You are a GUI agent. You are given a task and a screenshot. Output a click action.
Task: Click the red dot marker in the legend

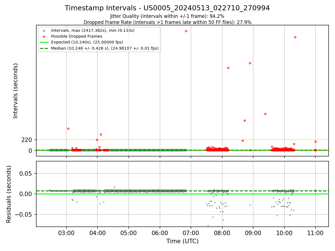44,36
